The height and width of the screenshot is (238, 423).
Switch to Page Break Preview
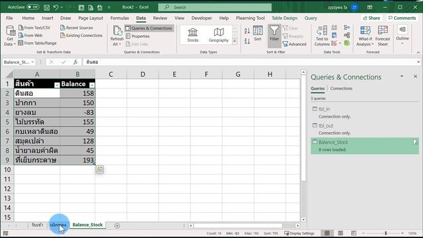click(354, 233)
